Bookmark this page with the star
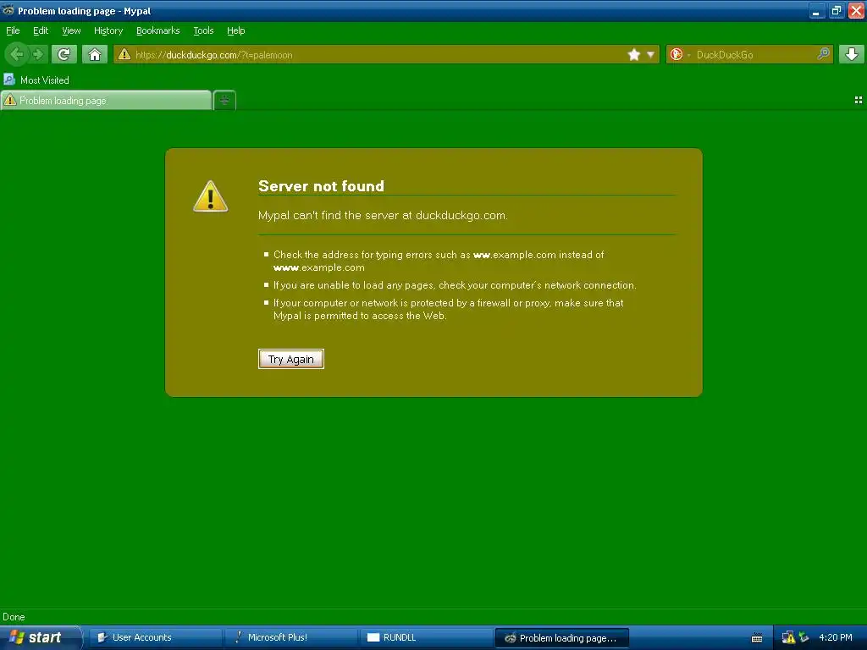Screen dimensions: 867x650 pyautogui.click(x=633, y=54)
